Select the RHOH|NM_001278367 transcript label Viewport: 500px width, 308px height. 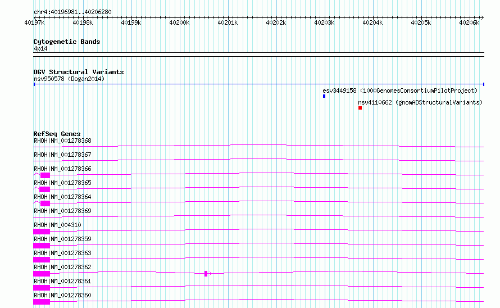pos(62,155)
